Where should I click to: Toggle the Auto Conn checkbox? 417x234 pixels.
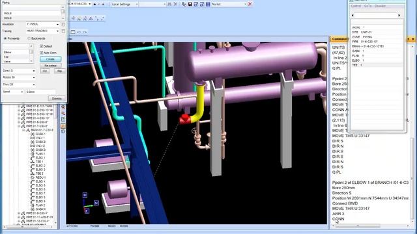click(42, 53)
